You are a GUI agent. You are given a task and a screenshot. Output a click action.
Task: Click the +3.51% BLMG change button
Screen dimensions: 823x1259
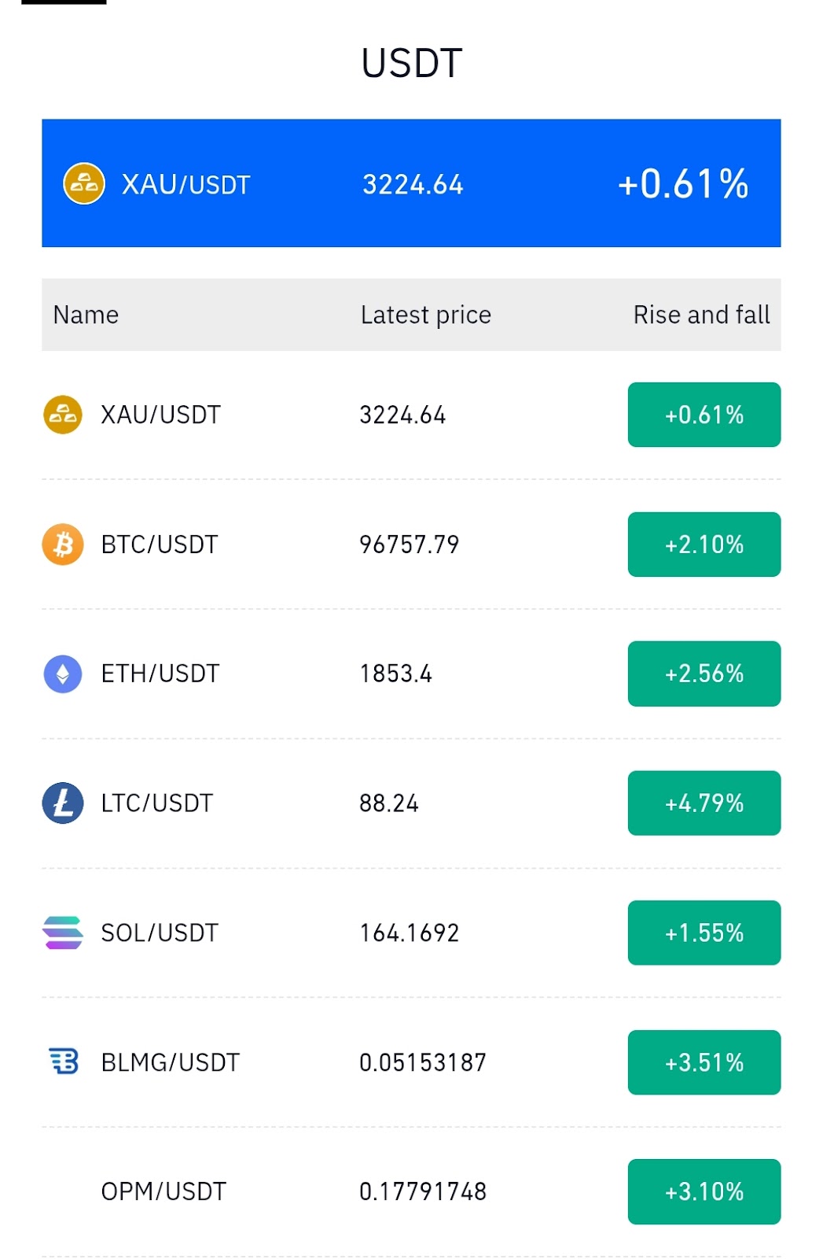(704, 1062)
